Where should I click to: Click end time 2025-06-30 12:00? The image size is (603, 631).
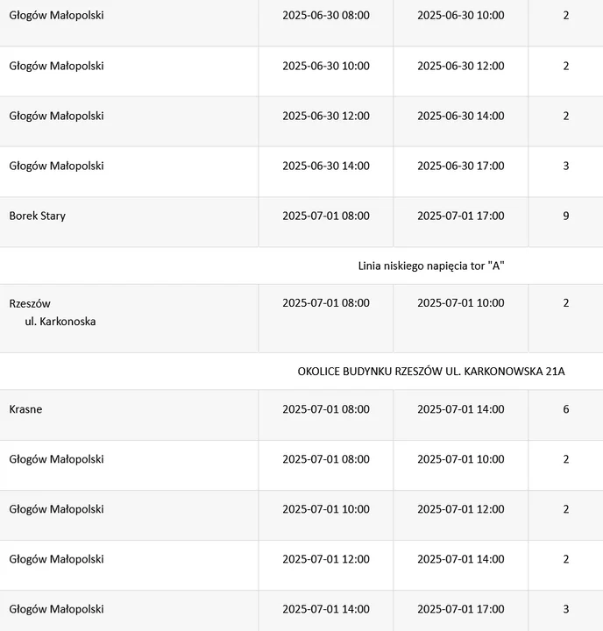click(x=461, y=66)
